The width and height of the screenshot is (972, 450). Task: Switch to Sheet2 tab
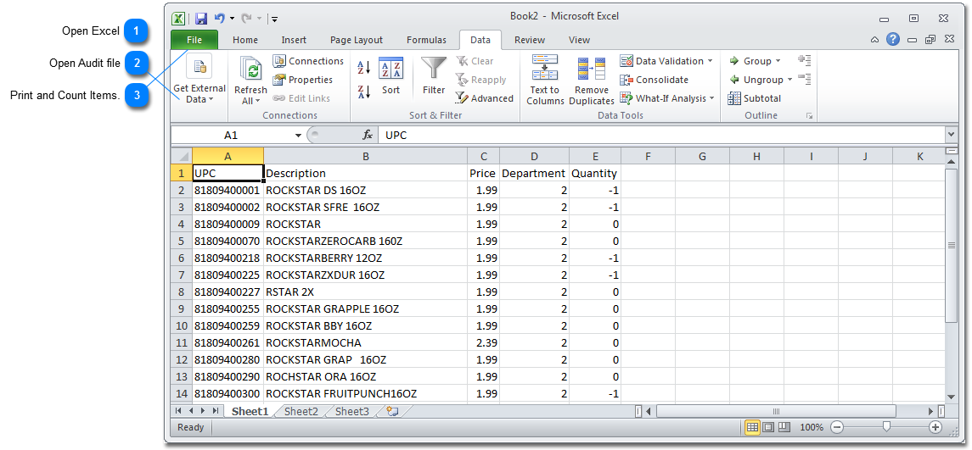pyautogui.click(x=301, y=411)
